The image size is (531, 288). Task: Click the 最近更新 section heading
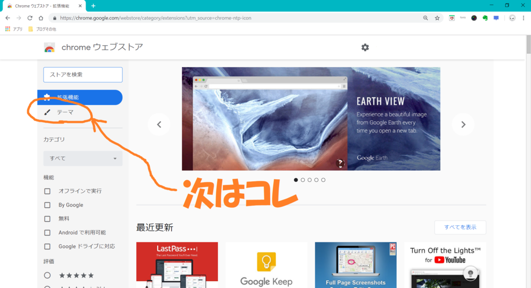click(155, 227)
